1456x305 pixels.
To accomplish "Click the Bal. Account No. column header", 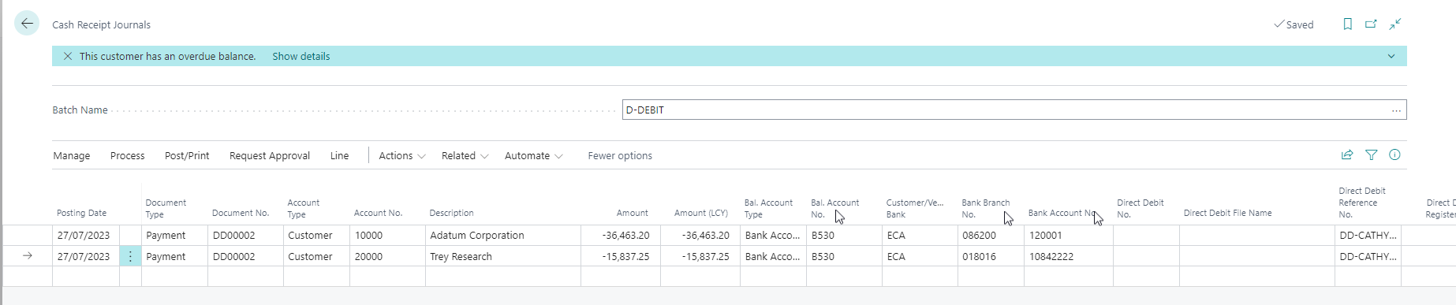I will coord(834,208).
